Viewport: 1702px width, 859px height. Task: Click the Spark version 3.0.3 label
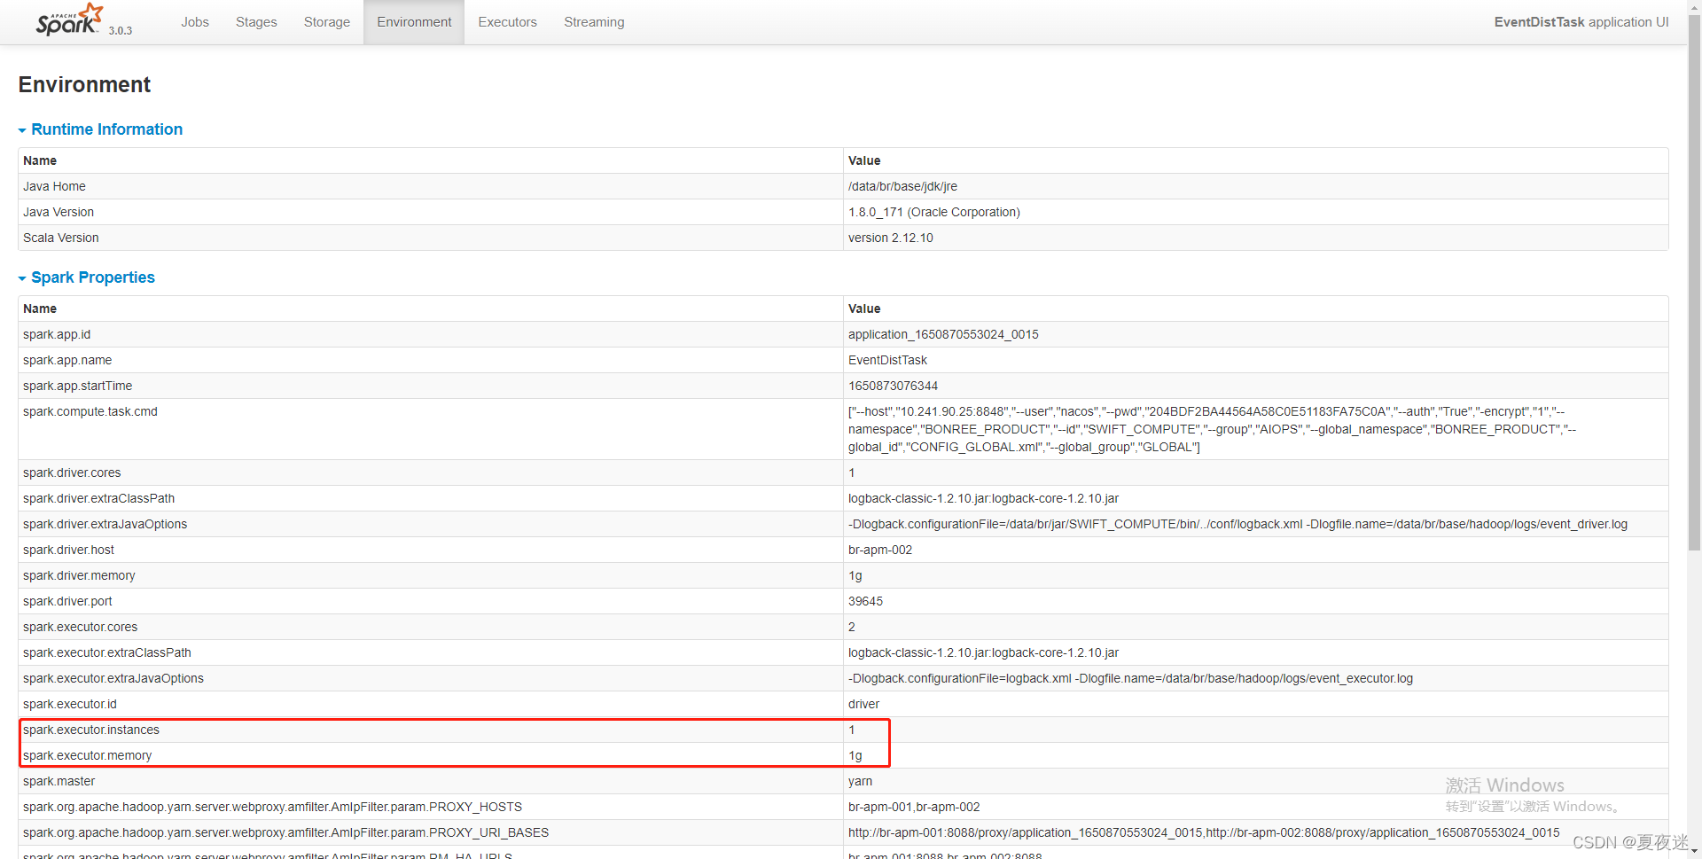pos(121,30)
